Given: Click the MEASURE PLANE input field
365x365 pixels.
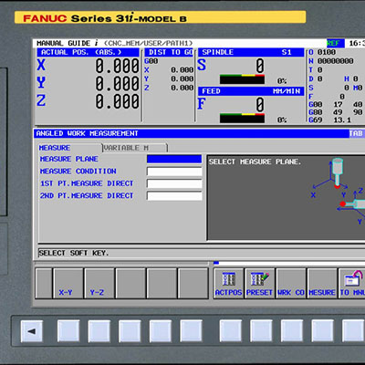Looking at the screenshot, I should pos(174,159).
